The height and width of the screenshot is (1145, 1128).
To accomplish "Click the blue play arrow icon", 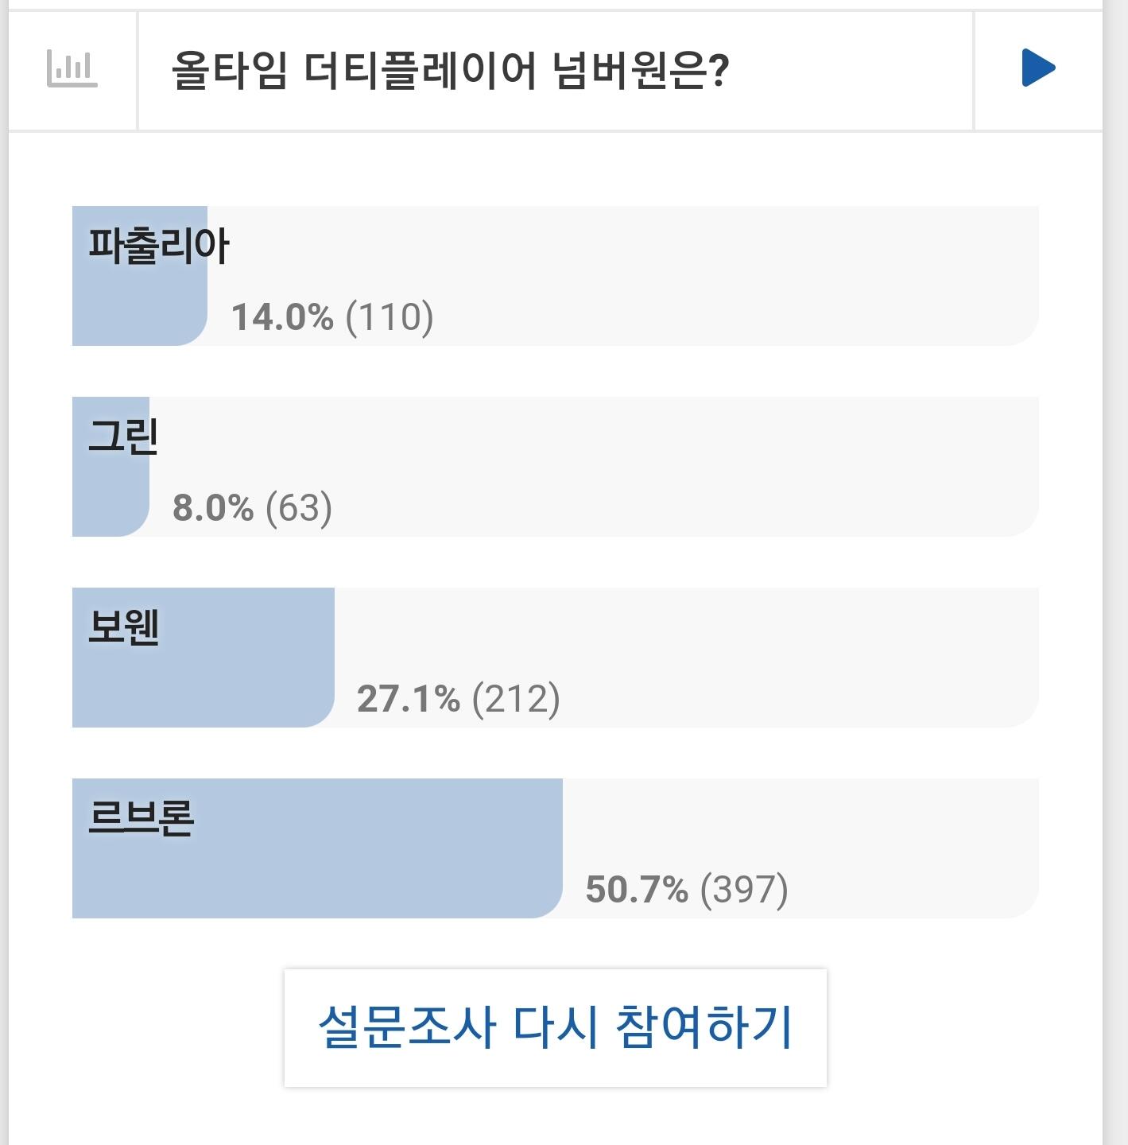I will click(1037, 68).
